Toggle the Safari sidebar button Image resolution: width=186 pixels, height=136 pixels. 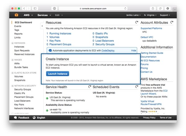point(35,8)
